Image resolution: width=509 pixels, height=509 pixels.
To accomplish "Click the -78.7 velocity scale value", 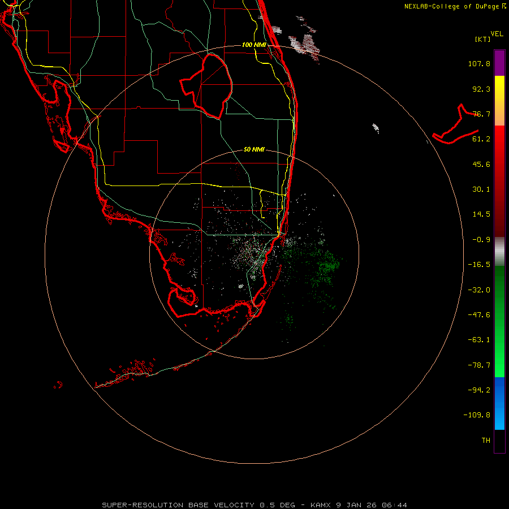I will [x=479, y=365].
